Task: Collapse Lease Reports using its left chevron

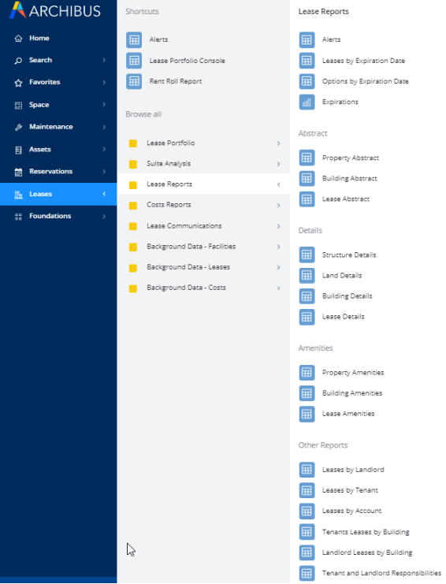Action: [x=278, y=184]
